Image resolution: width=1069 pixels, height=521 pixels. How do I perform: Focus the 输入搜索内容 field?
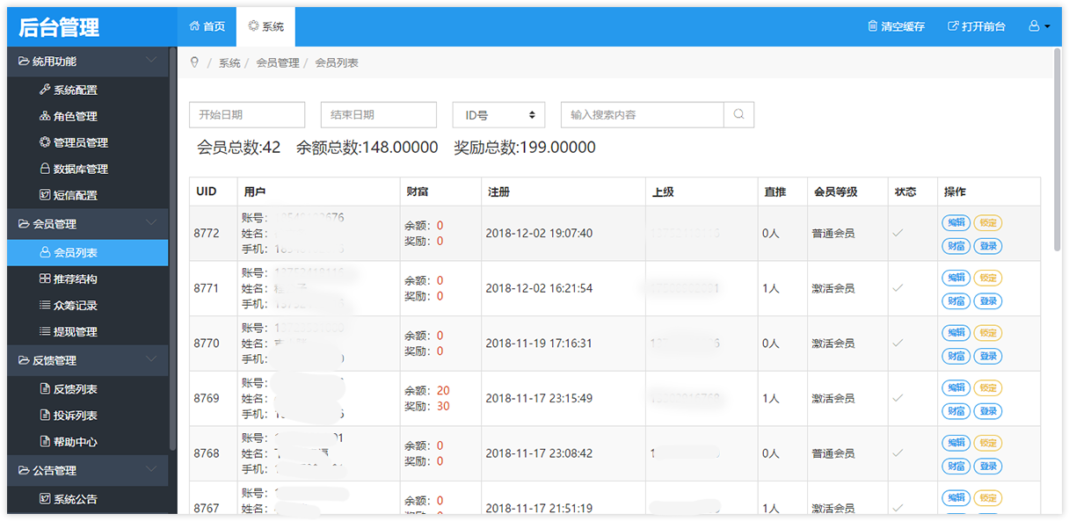643,115
